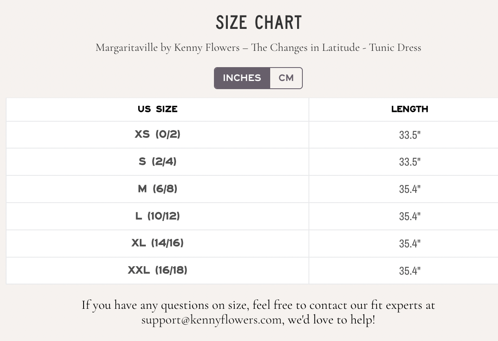
Task: Click the M length value 35.4"
Action: (410, 189)
